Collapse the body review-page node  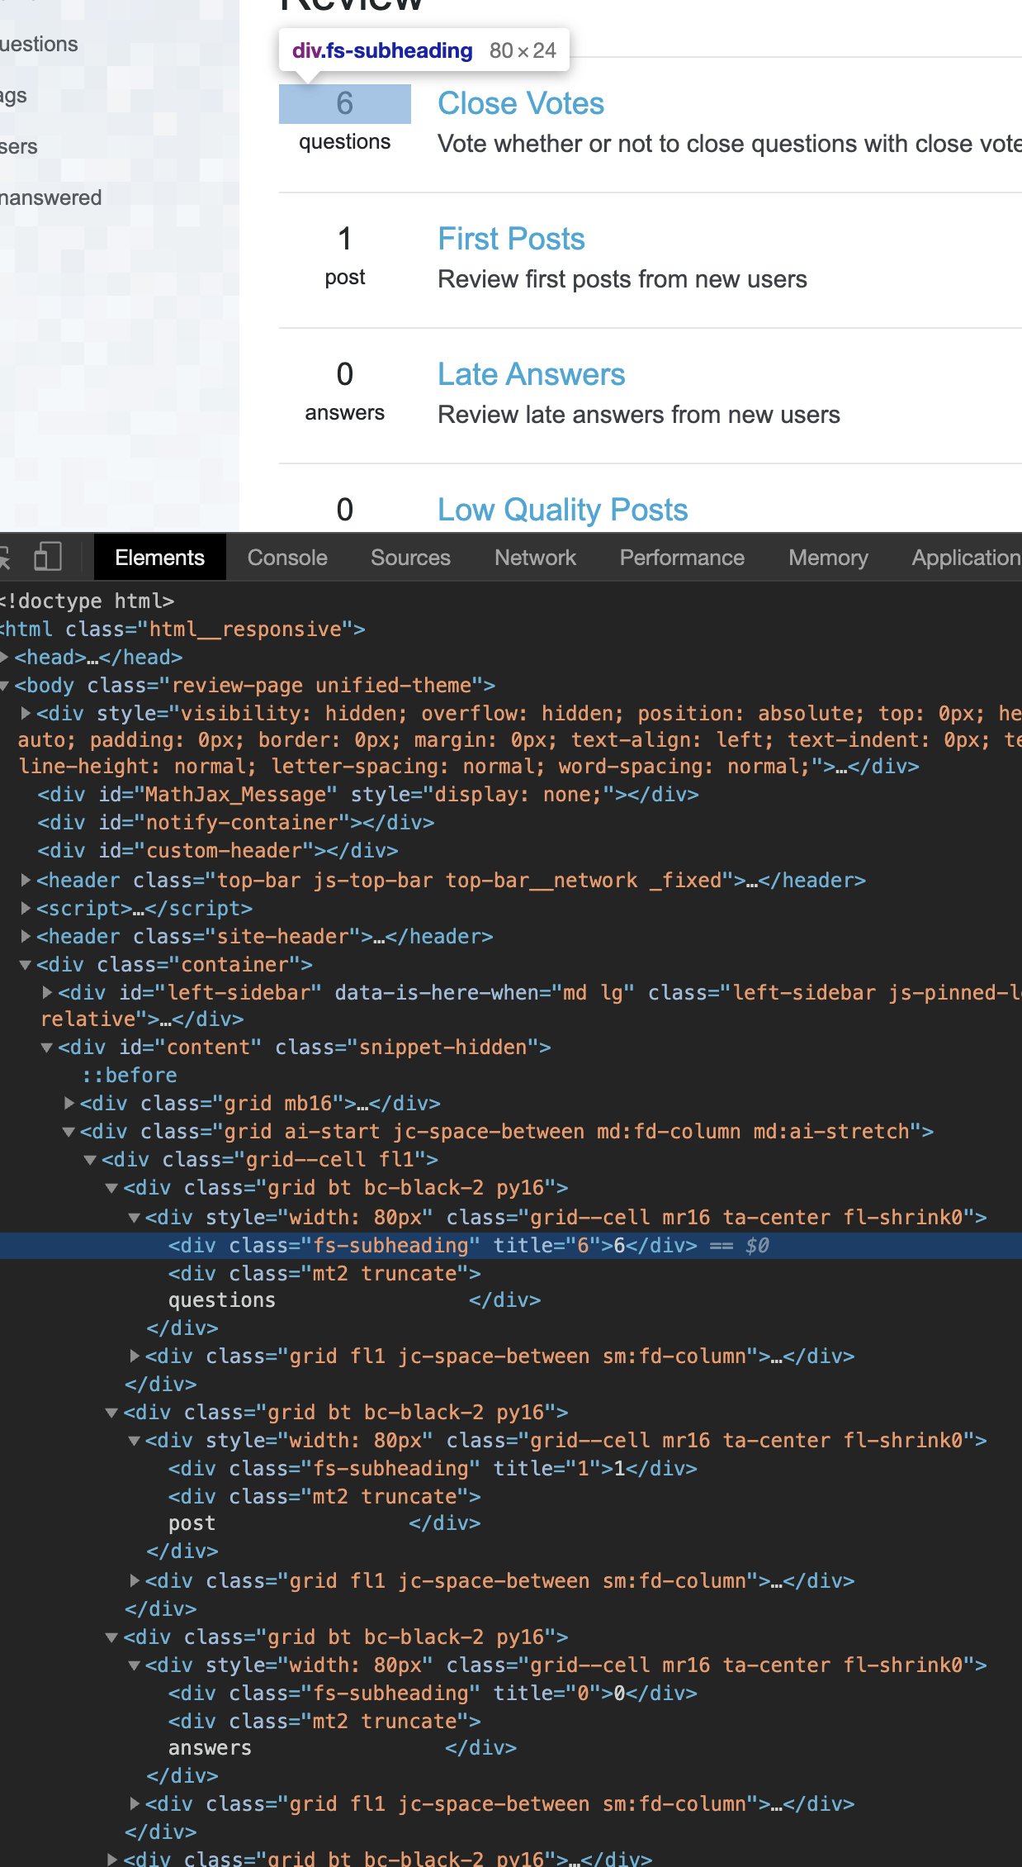click(5, 685)
